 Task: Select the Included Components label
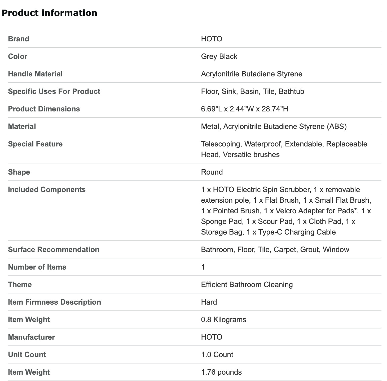47,189
